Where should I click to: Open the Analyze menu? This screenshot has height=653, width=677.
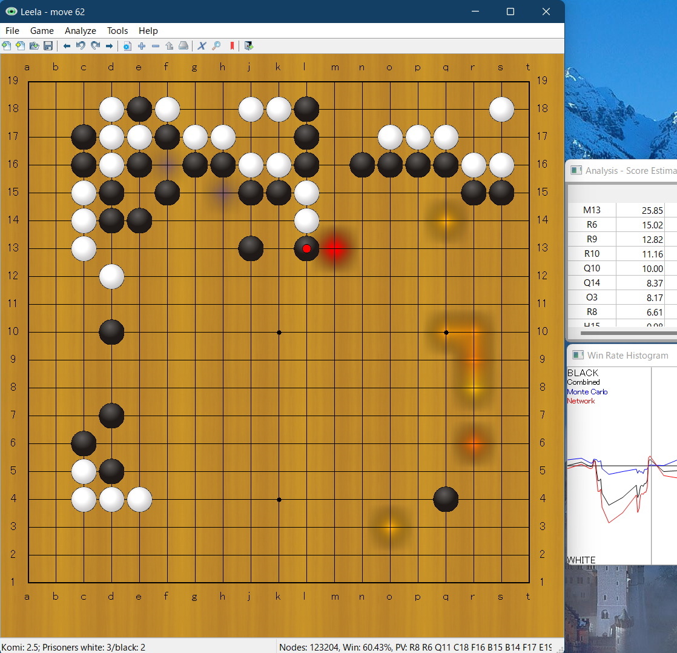point(80,31)
